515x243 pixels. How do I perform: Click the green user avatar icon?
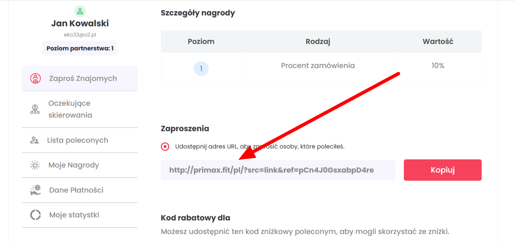pyautogui.click(x=80, y=11)
